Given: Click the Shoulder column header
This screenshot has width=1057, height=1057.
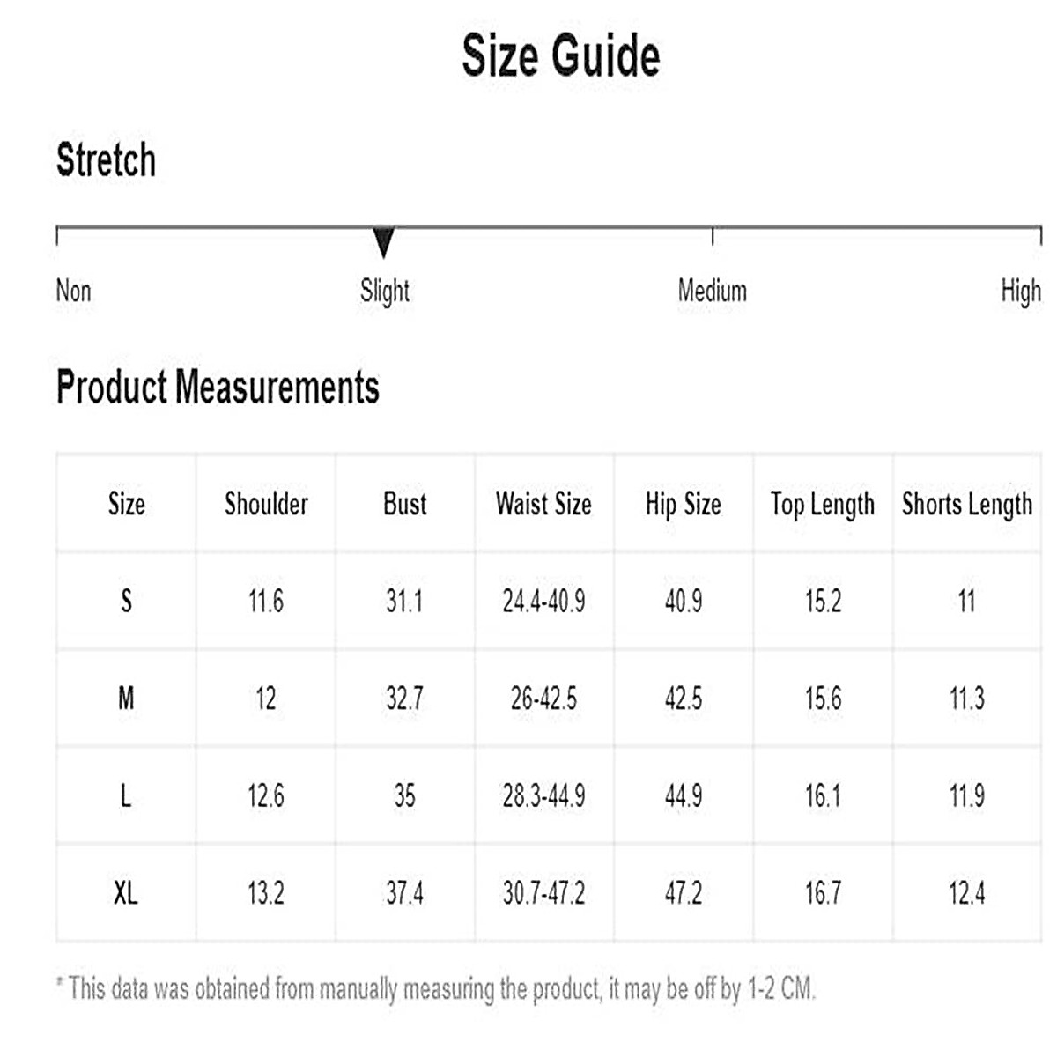Looking at the screenshot, I should pyautogui.click(x=266, y=504).
